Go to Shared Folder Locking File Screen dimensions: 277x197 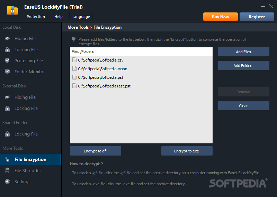[31, 134]
